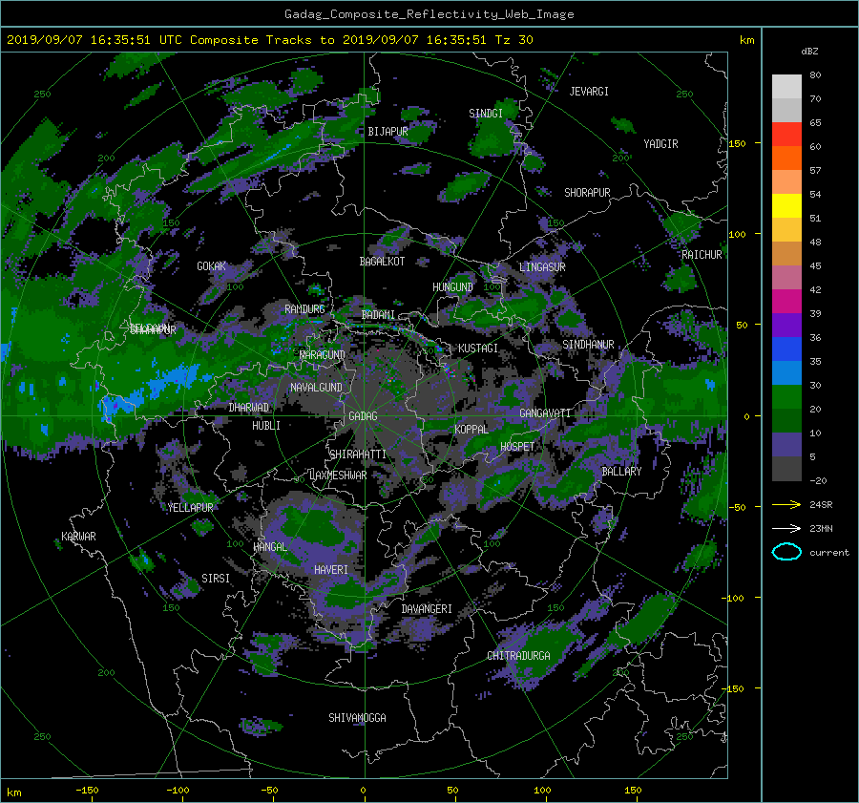Click the HOSPET city label
Screen dimensions: 859x803
[517, 447]
